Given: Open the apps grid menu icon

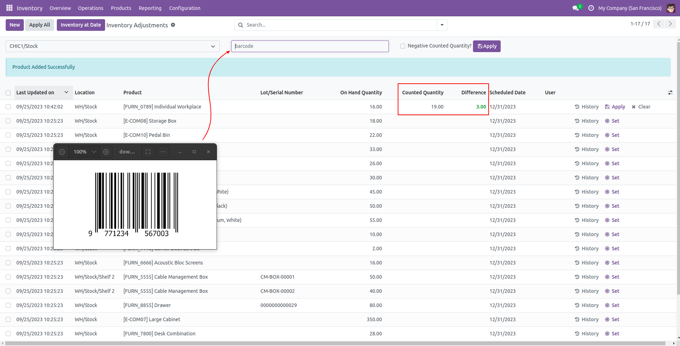Looking at the screenshot, I should [x=10, y=8].
